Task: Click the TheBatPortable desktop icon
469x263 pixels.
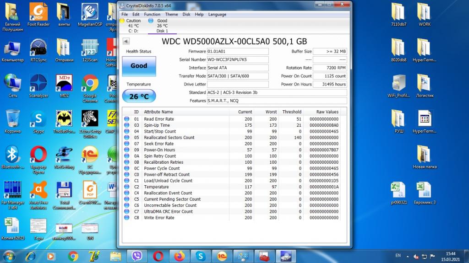Action: coord(64,121)
